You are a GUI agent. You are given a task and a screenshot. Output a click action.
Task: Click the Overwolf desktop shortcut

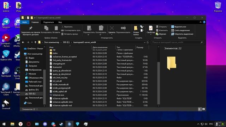(x=6, y=104)
